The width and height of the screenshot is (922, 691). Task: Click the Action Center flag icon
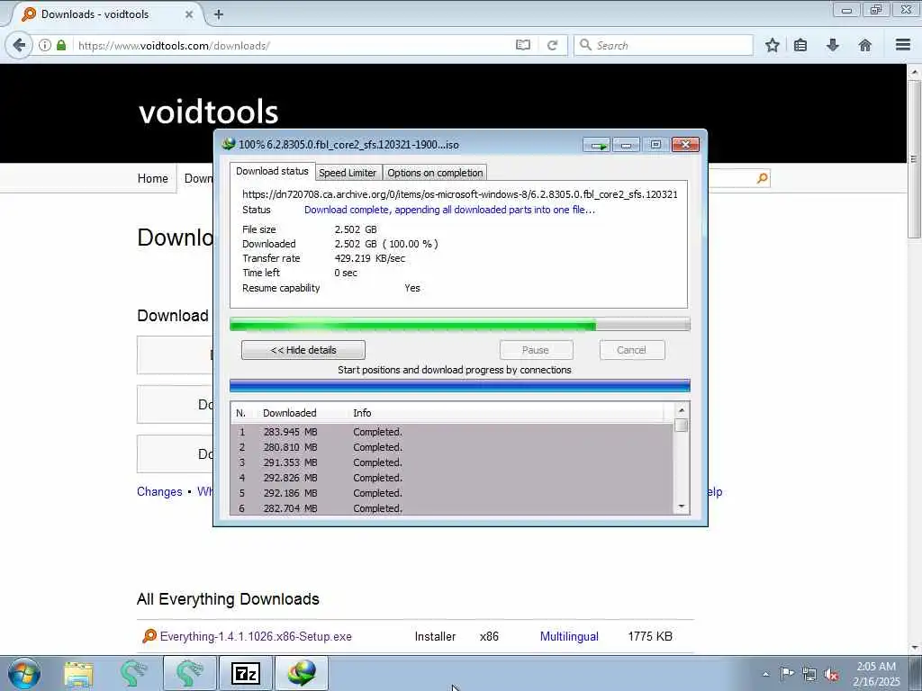click(x=787, y=674)
